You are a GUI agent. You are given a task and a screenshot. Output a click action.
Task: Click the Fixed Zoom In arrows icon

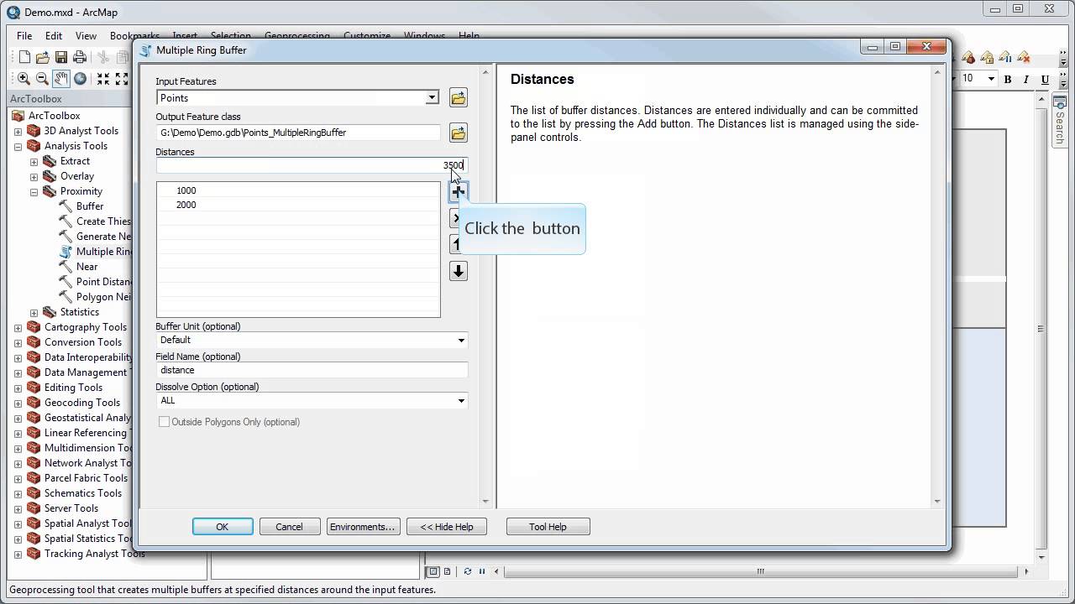point(103,79)
